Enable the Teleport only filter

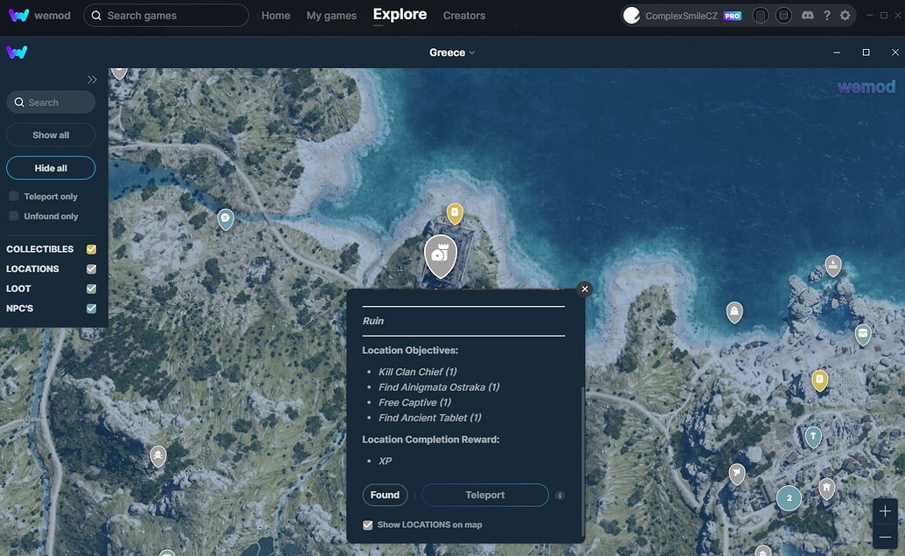(x=13, y=196)
